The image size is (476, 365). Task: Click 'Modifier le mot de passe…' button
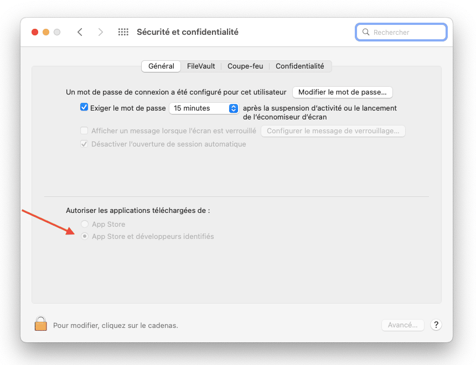pos(343,92)
